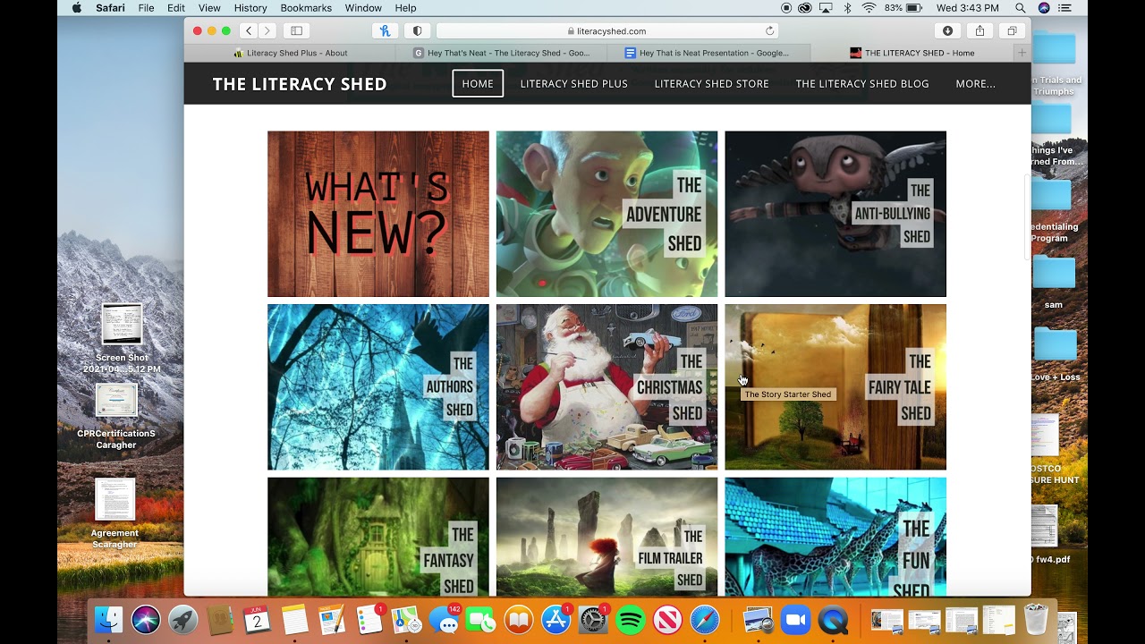The image size is (1145, 644).
Task: Open Zoom in the Dock
Action: [795, 619]
